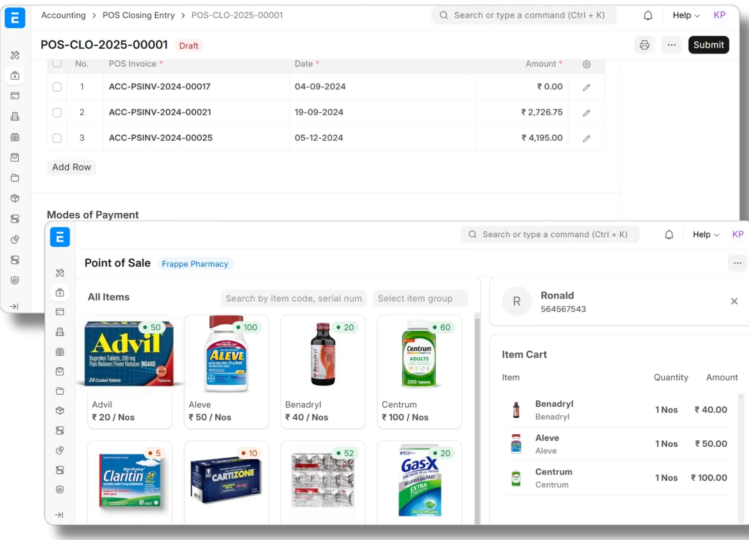Select the Claritin item card
Image resolution: width=749 pixels, height=540 pixels.
pyautogui.click(x=130, y=482)
